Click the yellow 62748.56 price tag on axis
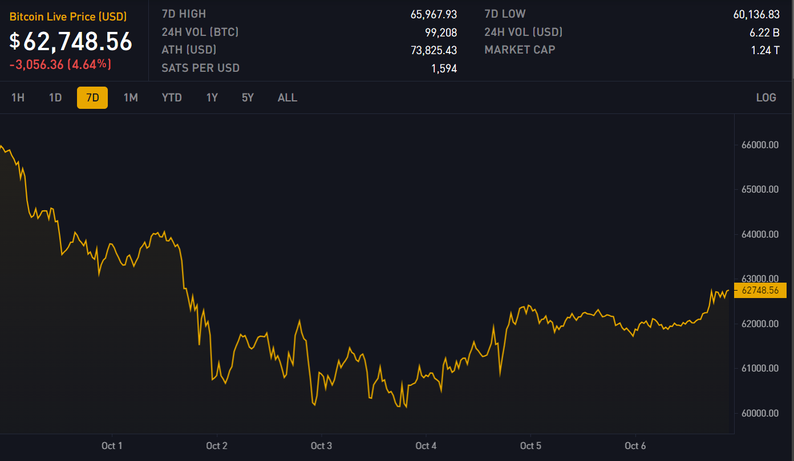This screenshot has width=794, height=461. click(760, 291)
